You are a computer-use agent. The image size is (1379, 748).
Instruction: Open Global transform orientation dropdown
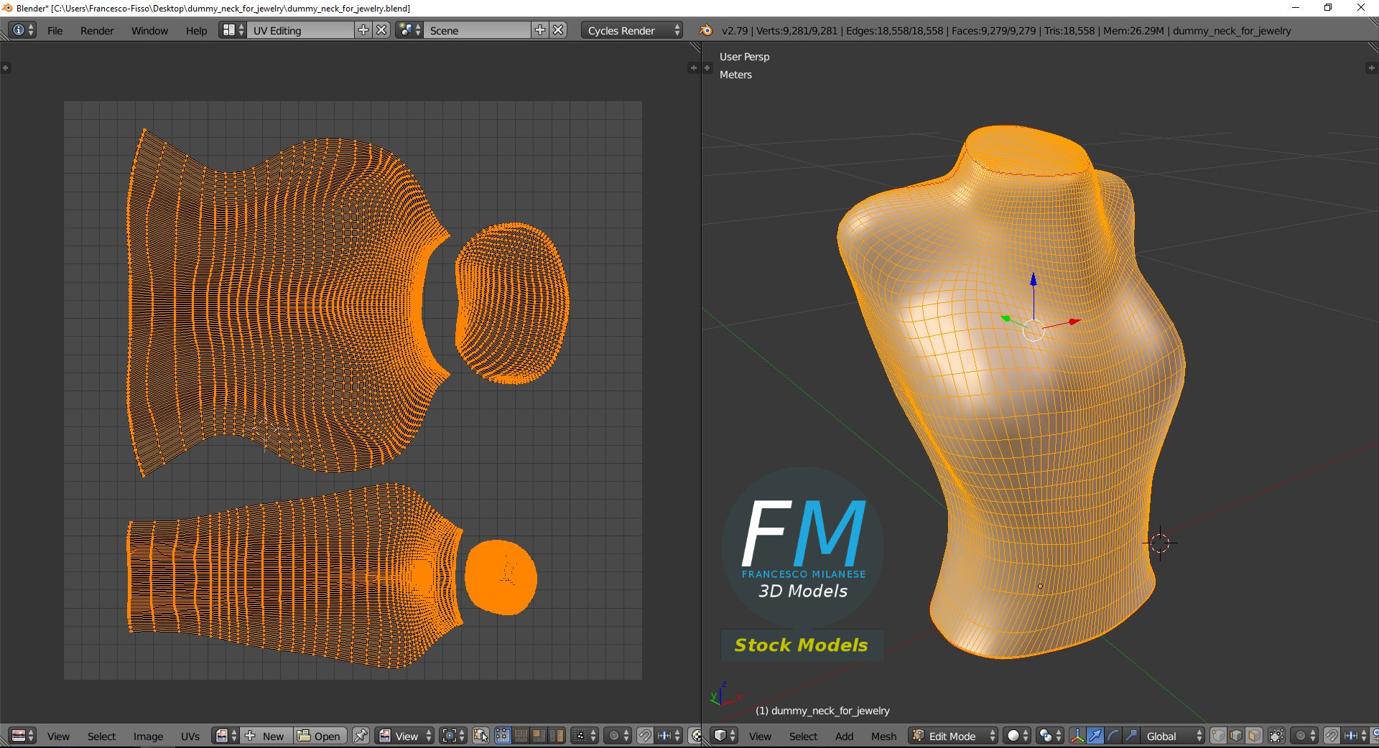1173,736
